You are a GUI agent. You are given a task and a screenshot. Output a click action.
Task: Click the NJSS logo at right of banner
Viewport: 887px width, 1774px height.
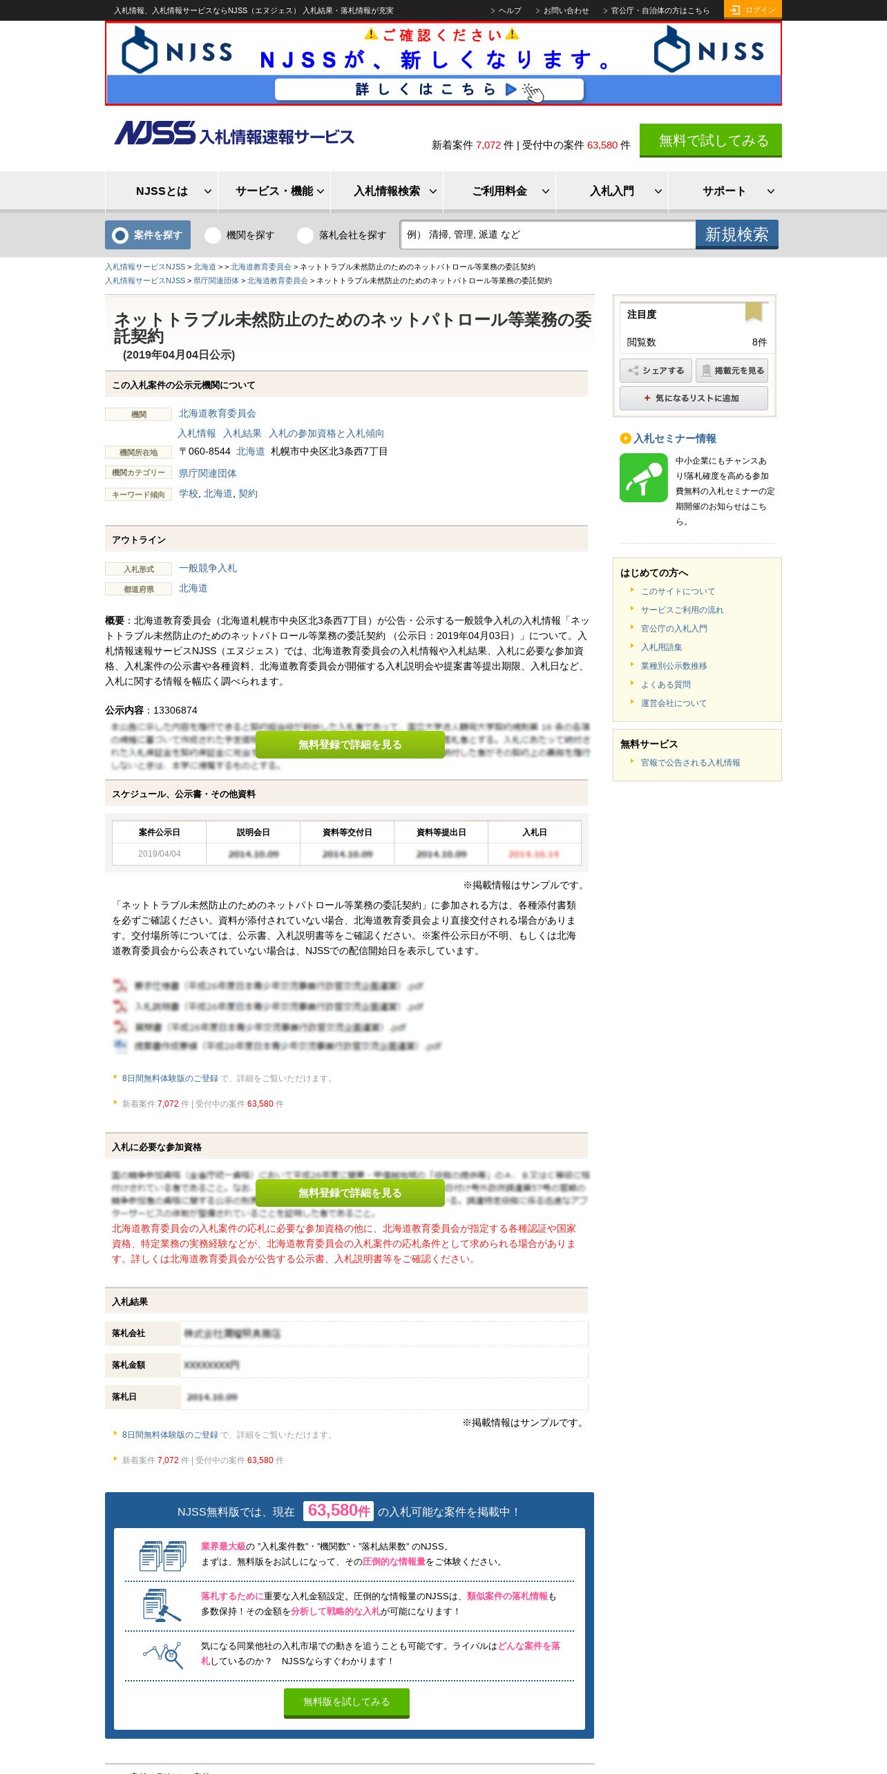pyautogui.click(x=709, y=49)
